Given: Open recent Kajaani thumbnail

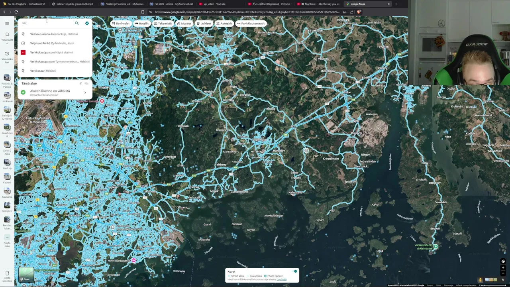Looking at the screenshot, I should coord(7,177).
